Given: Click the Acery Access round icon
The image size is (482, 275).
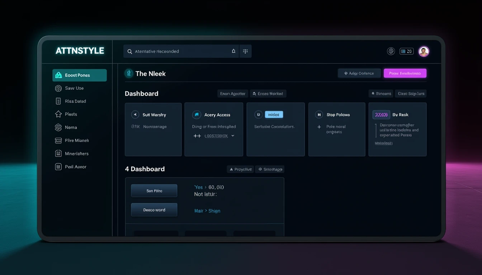Looking at the screenshot, I should pos(197,115).
